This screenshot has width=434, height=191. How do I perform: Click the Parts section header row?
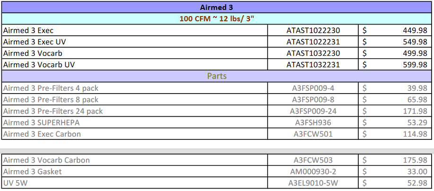[x=217, y=76]
